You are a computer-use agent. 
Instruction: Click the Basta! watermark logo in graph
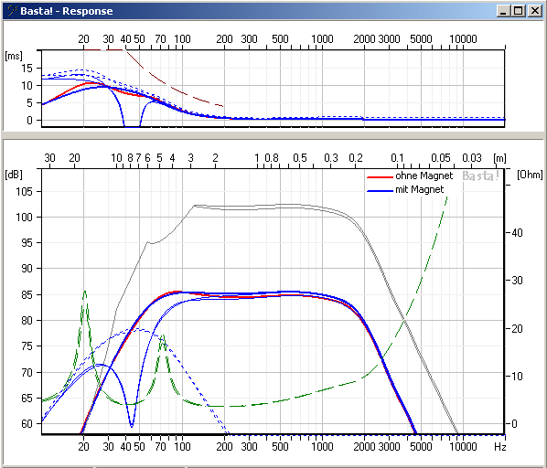pyautogui.click(x=481, y=176)
